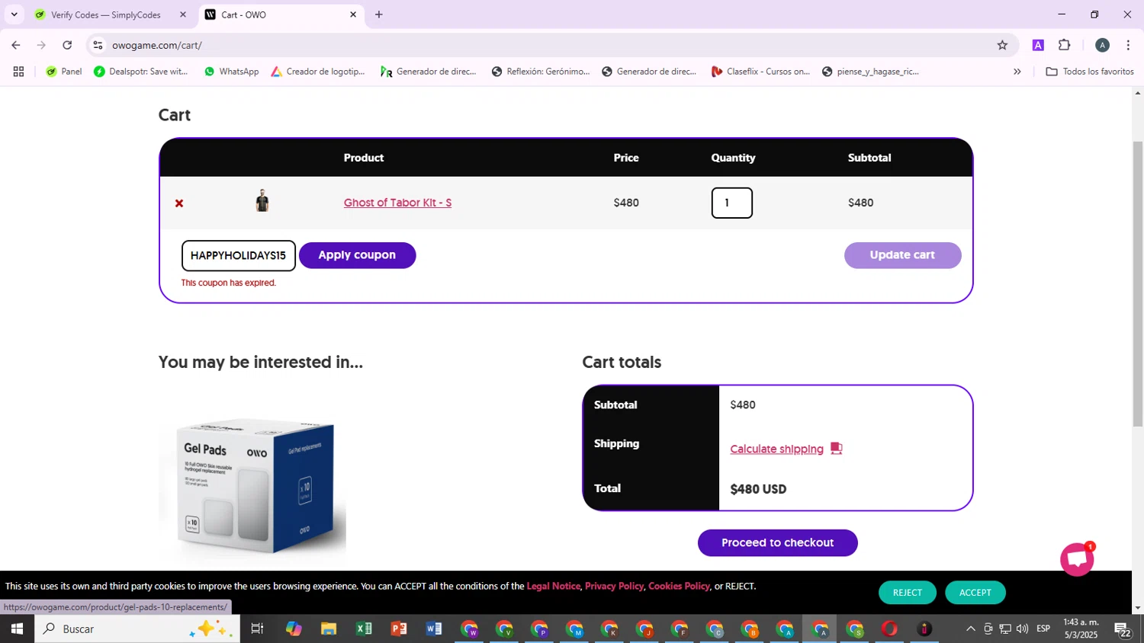Click the Buscar taskbar search box
The width and height of the screenshot is (1144, 643).
click(137, 629)
